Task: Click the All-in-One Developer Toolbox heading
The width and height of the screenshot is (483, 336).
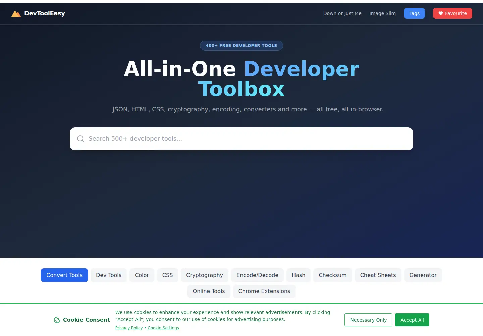Action: (x=241, y=79)
